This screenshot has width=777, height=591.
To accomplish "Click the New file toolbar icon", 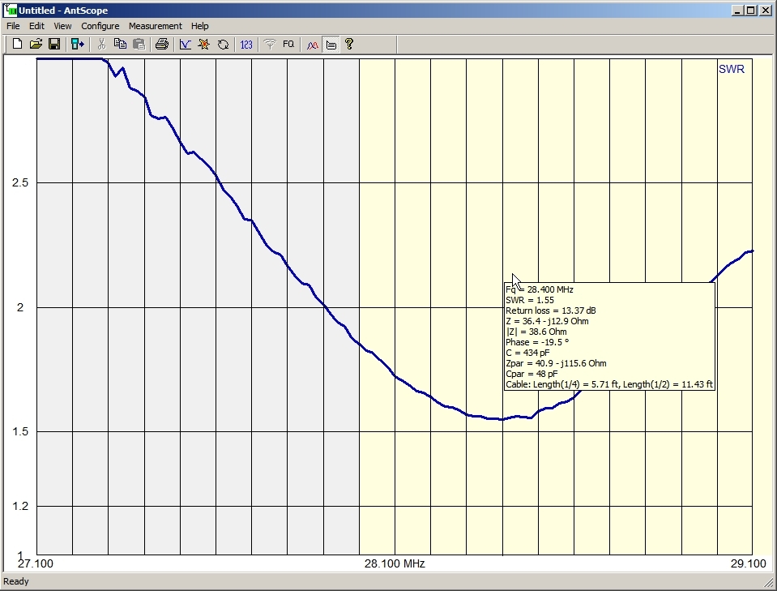I will tap(17, 44).
